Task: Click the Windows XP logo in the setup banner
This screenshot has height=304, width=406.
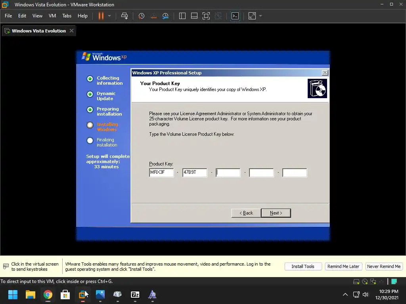Action: click(x=104, y=57)
